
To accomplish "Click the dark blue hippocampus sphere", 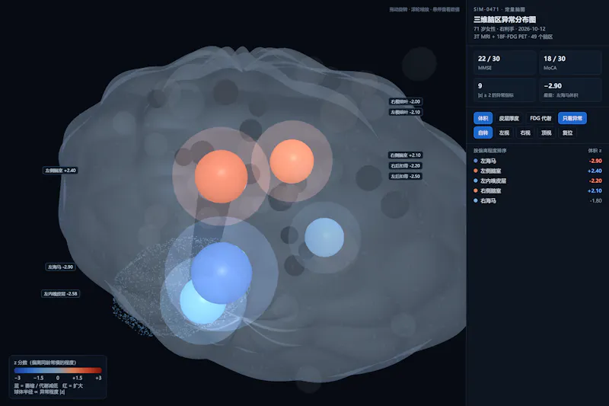I will coord(222,273).
